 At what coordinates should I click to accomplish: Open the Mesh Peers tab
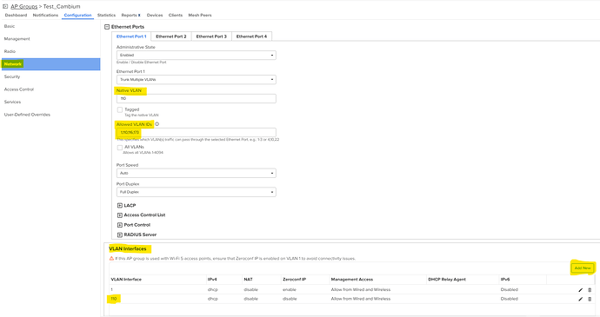(x=200, y=16)
